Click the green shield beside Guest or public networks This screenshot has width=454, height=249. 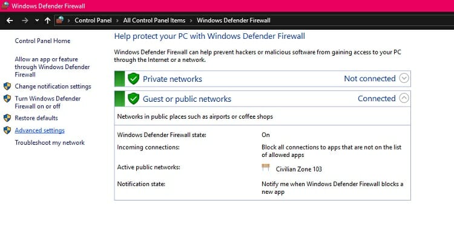point(134,99)
